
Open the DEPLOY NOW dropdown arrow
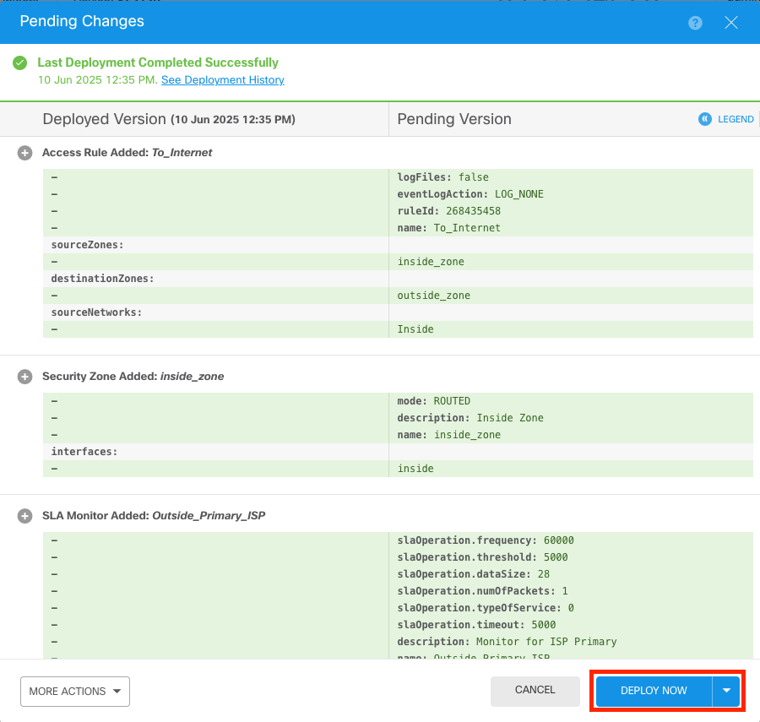click(x=726, y=691)
